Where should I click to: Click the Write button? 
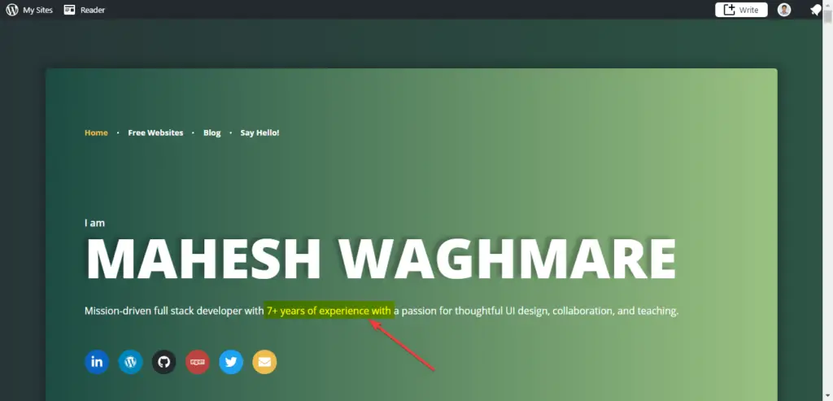[x=741, y=10]
